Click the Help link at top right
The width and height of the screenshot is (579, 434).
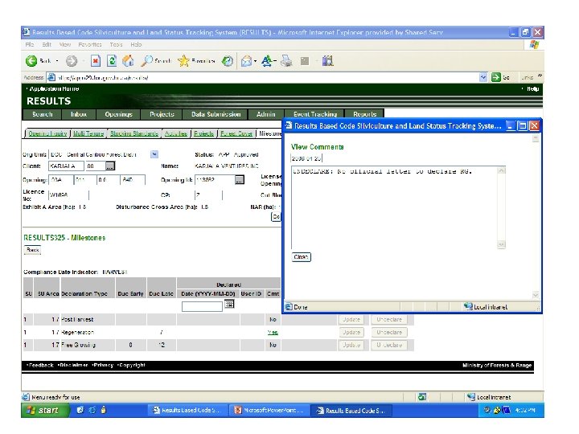point(532,88)
